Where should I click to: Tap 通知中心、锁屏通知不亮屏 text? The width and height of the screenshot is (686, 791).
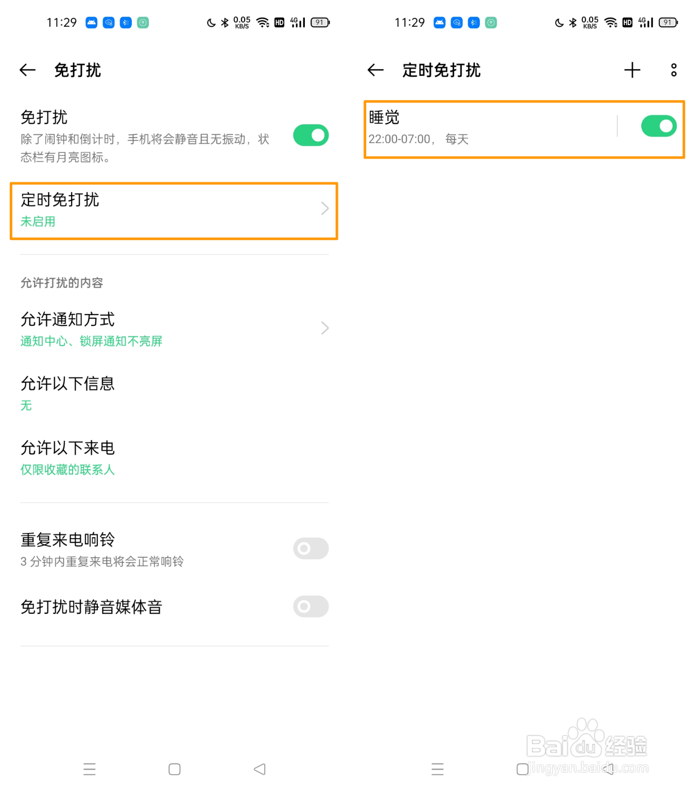pos(91,341)
